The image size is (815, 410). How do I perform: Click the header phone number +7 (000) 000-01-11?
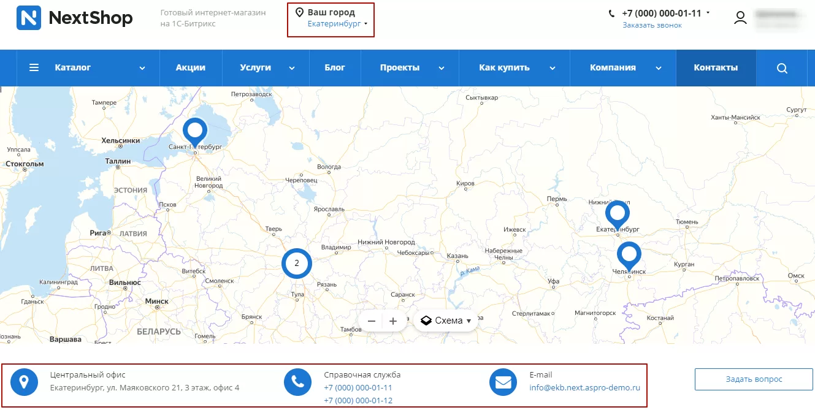tap(661, 13)
